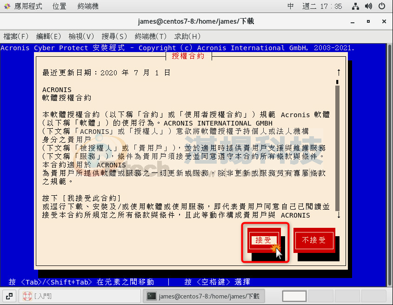
Task: Open the volume speaker icon
Action: [x=368, y=6]
